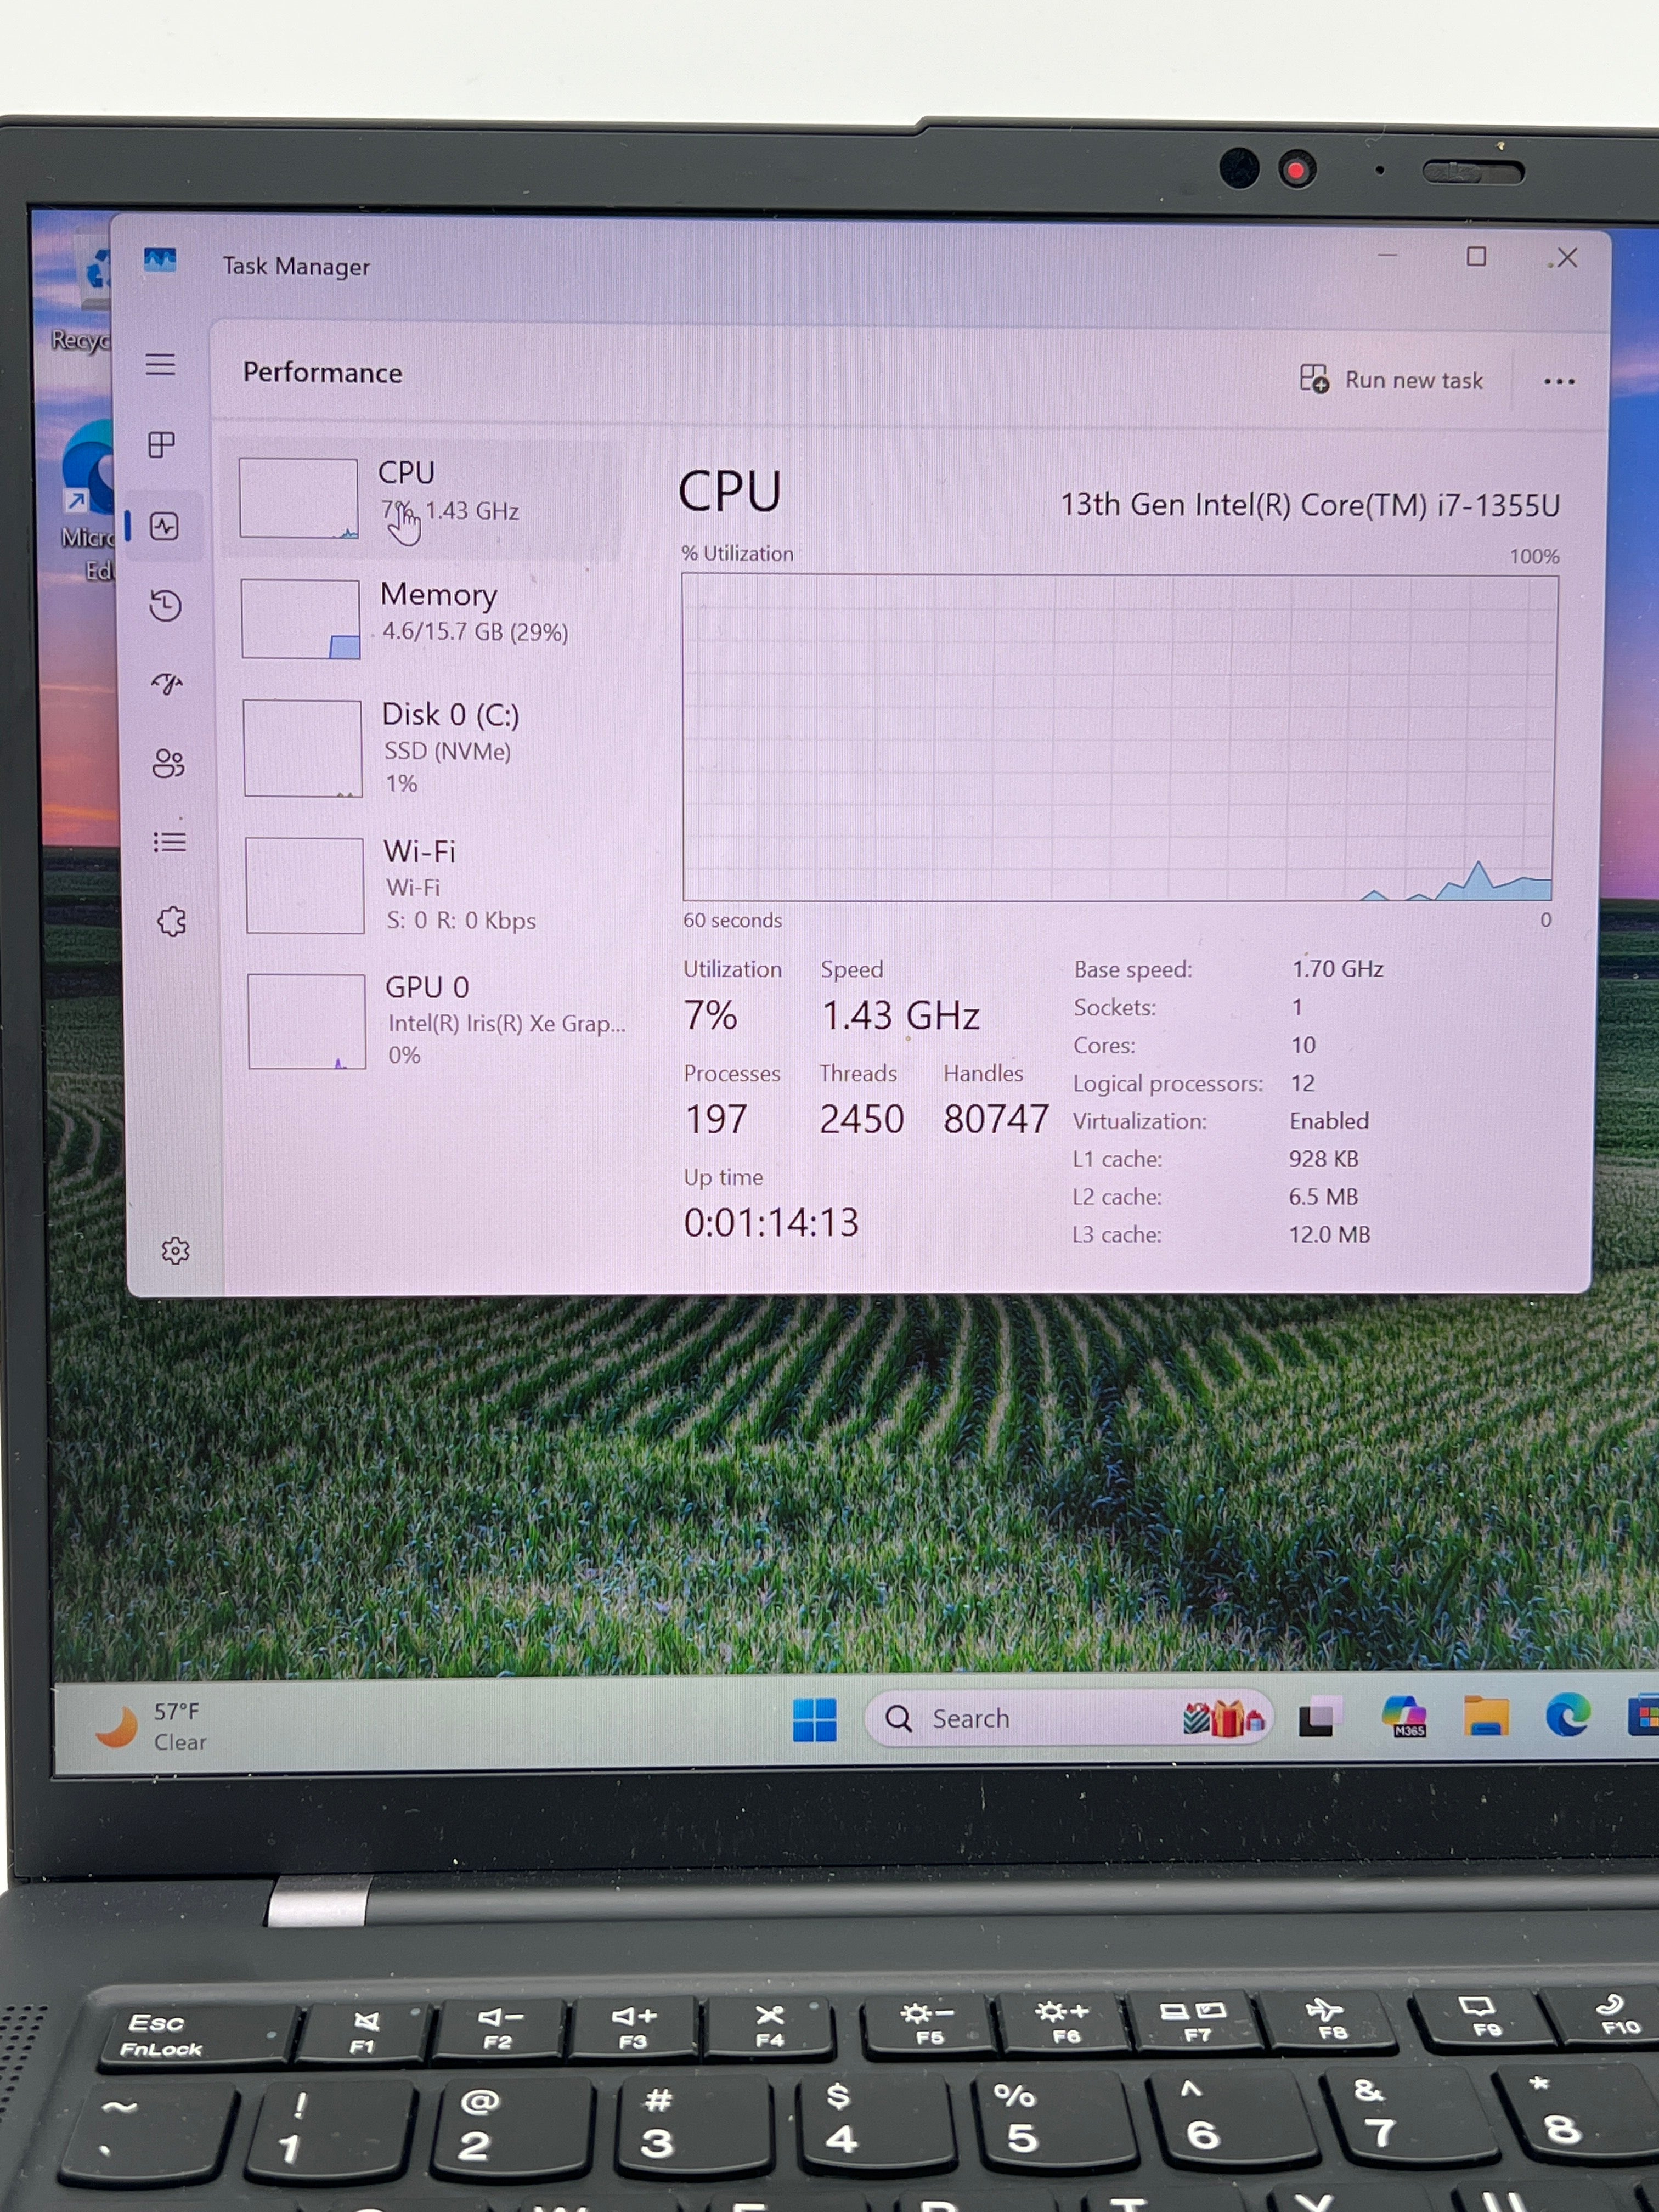The image size is (1659, 2212).
Task: Click the CPU utilization graph
Action: click(x=1118, y=737)
